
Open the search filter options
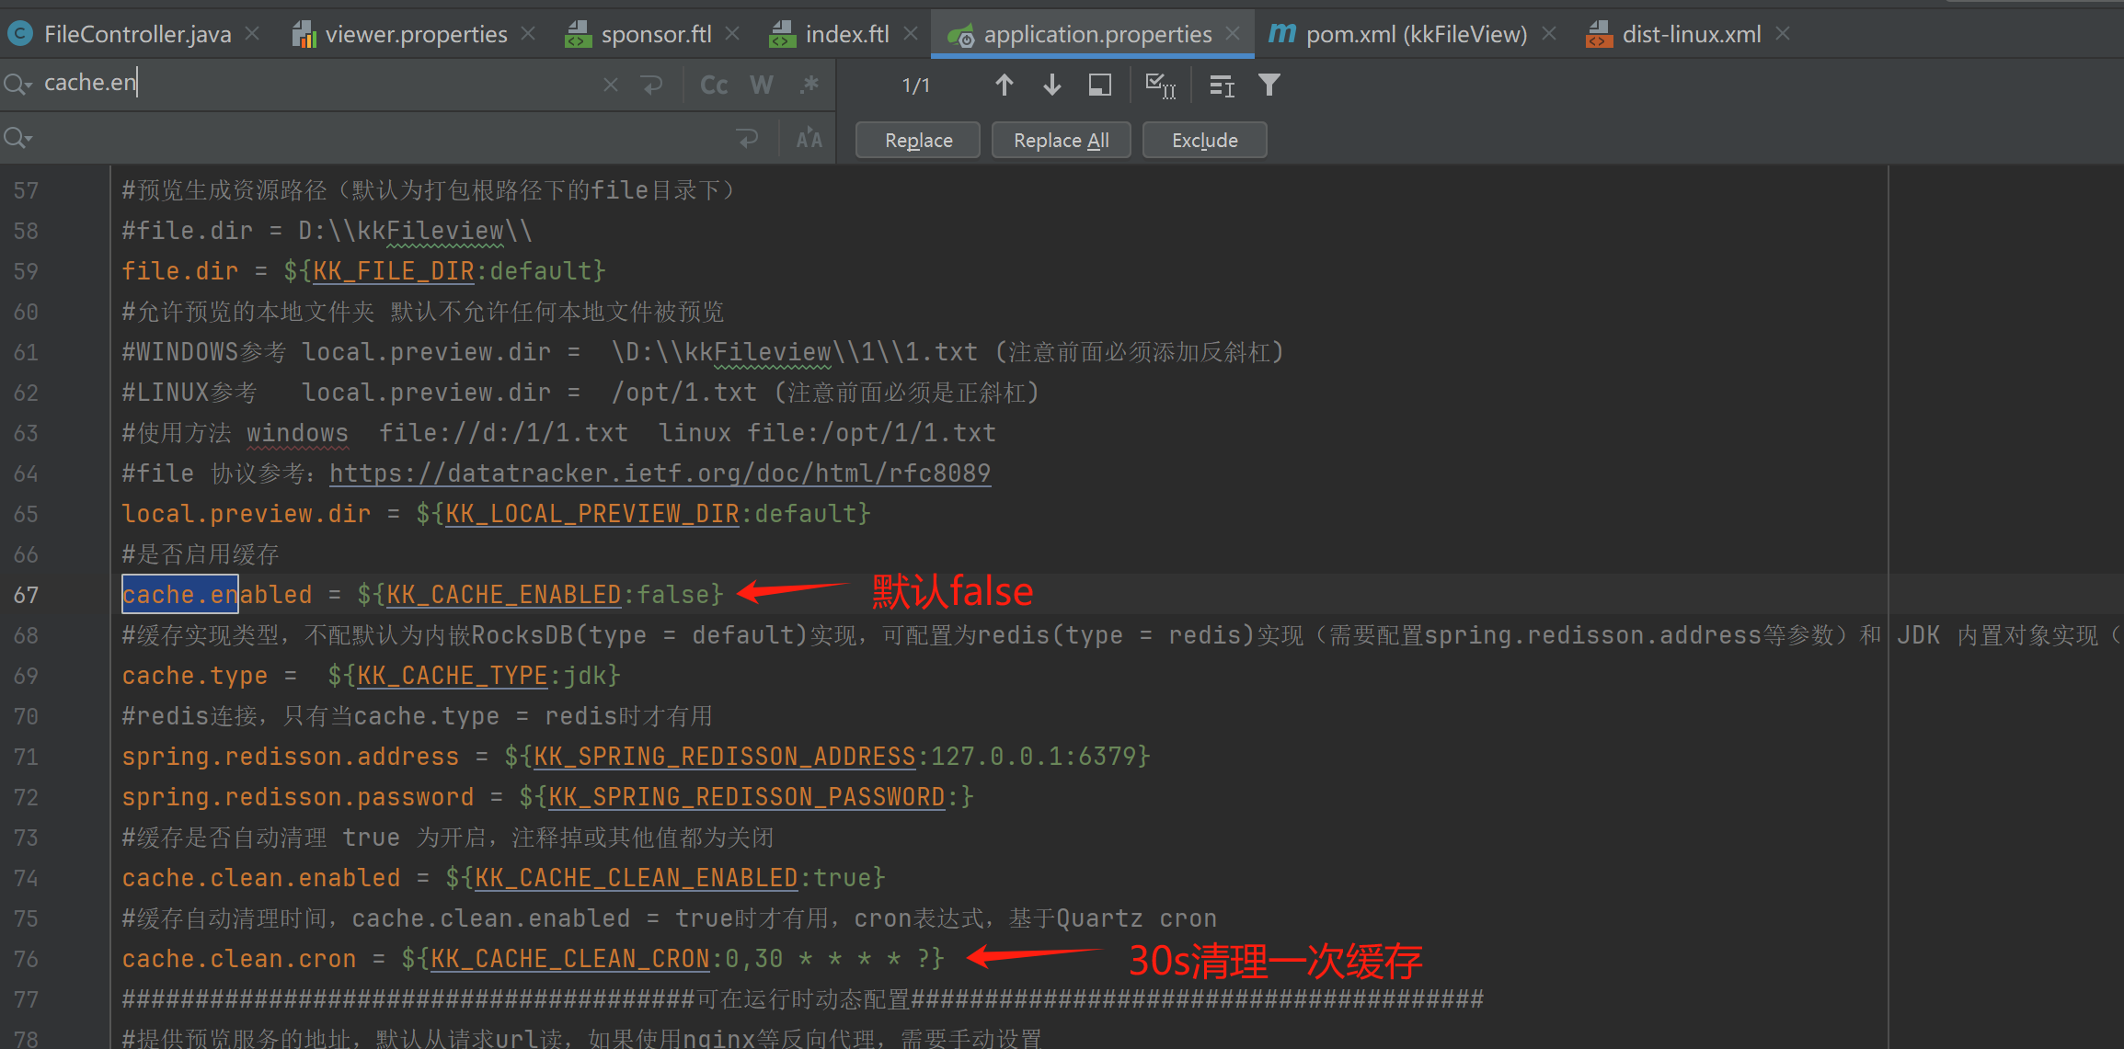tap(1269, 86)
